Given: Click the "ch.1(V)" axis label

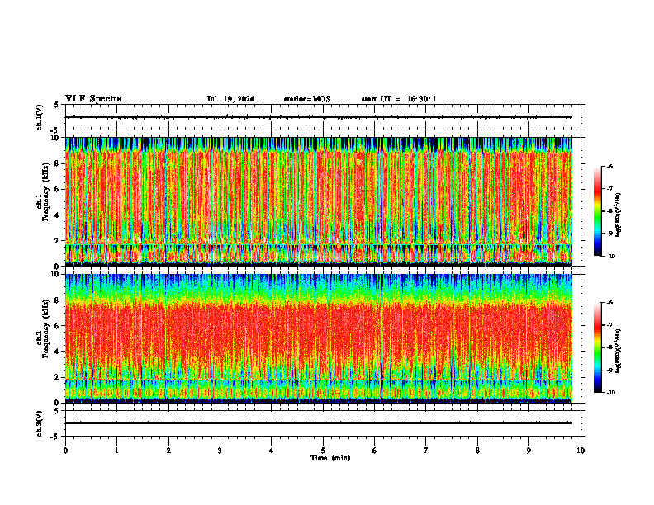Looking at the screenshot, I should pos(40,117).
